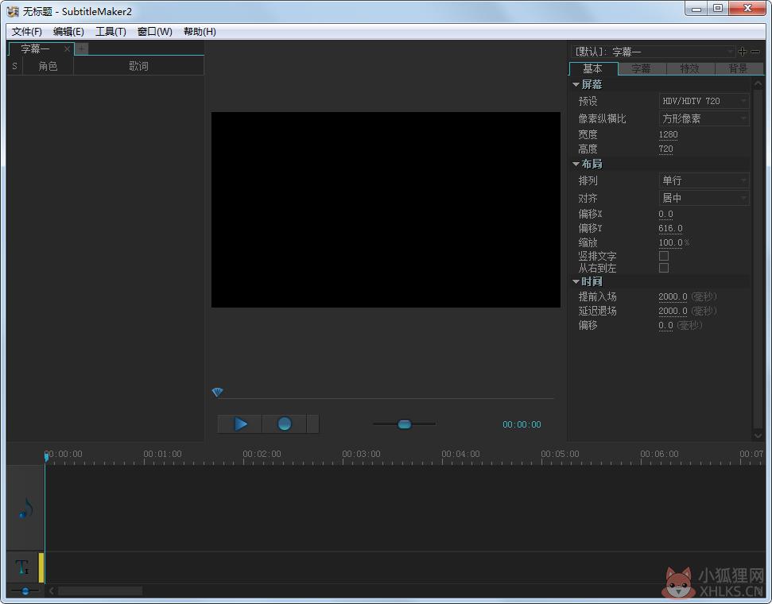Click the Stop button beside Play

(x=284, y=424)
